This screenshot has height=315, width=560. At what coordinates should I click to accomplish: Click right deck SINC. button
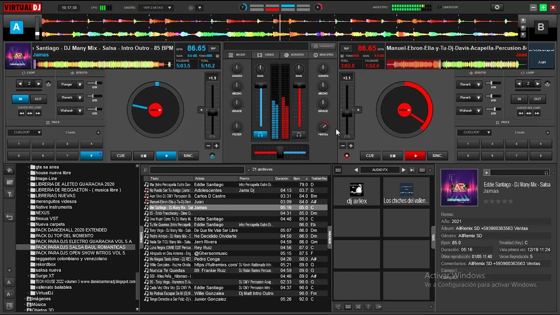437,156
